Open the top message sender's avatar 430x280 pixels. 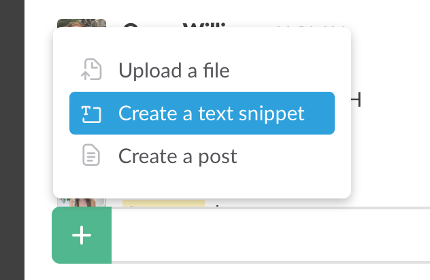(x=81, y=24)
